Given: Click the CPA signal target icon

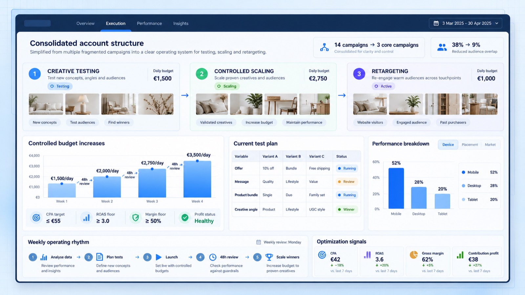Looking at the screenshot, I should click(322, 255).
